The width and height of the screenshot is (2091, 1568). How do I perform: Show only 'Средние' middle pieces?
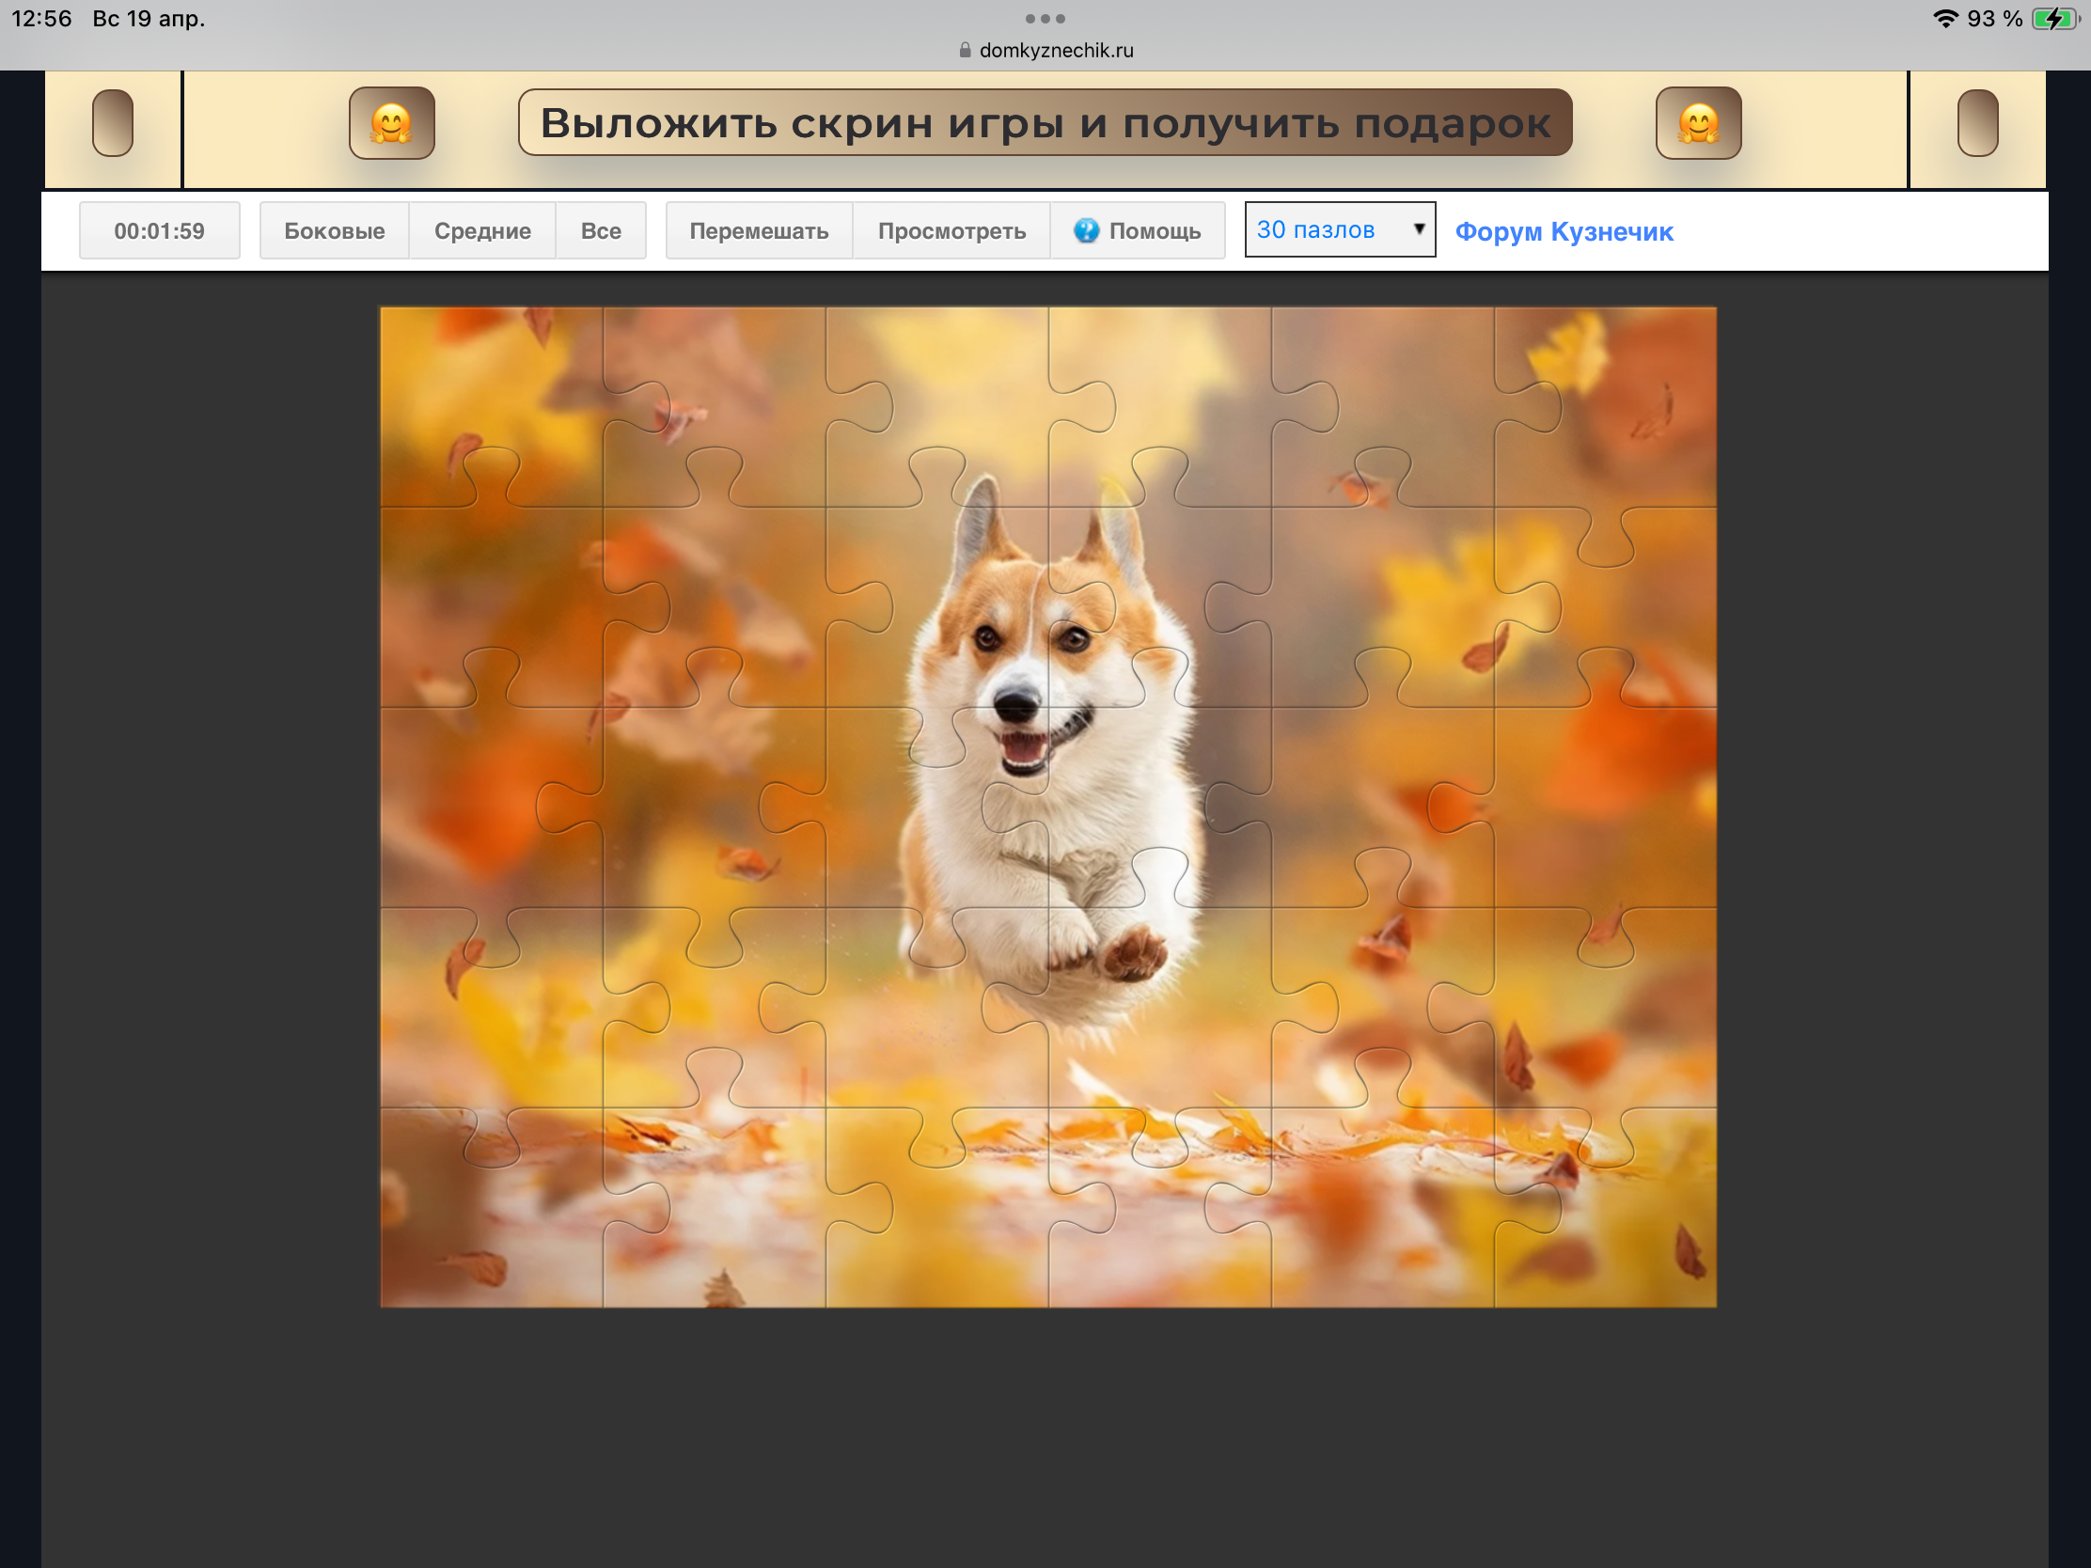(x=482, y=230)
